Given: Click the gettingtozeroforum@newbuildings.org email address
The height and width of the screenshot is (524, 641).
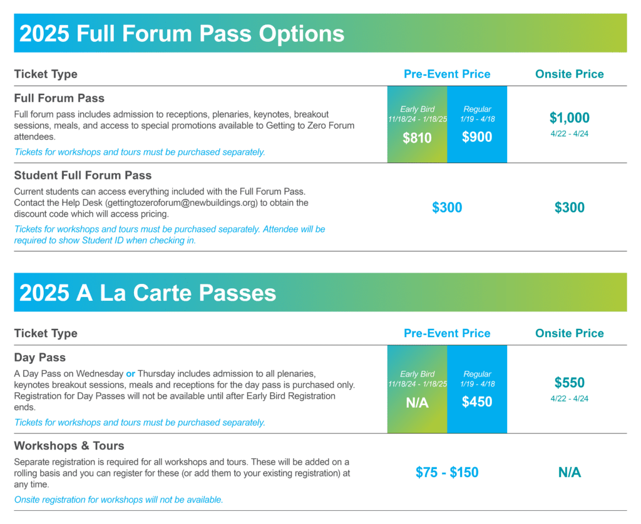Looking at the screenshot, I should 182,203.
